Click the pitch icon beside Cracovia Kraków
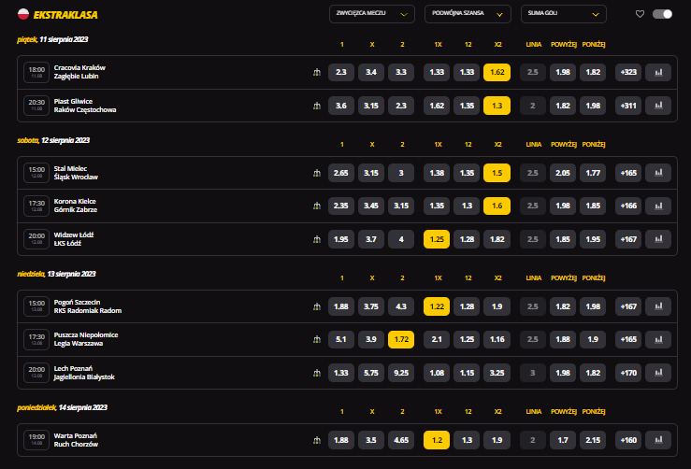 tap(317, 72)
